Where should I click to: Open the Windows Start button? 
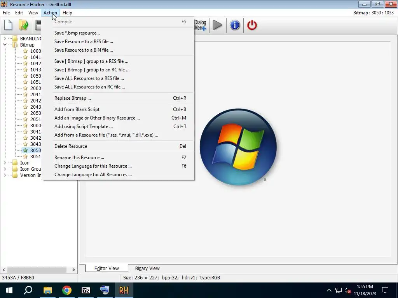click(x=9, y=290)
